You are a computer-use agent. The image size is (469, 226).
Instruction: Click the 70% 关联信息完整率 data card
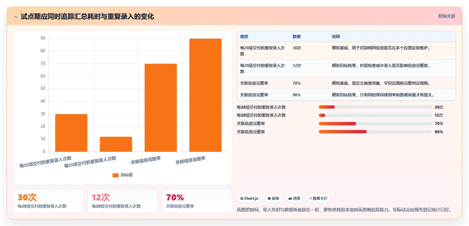197,201
